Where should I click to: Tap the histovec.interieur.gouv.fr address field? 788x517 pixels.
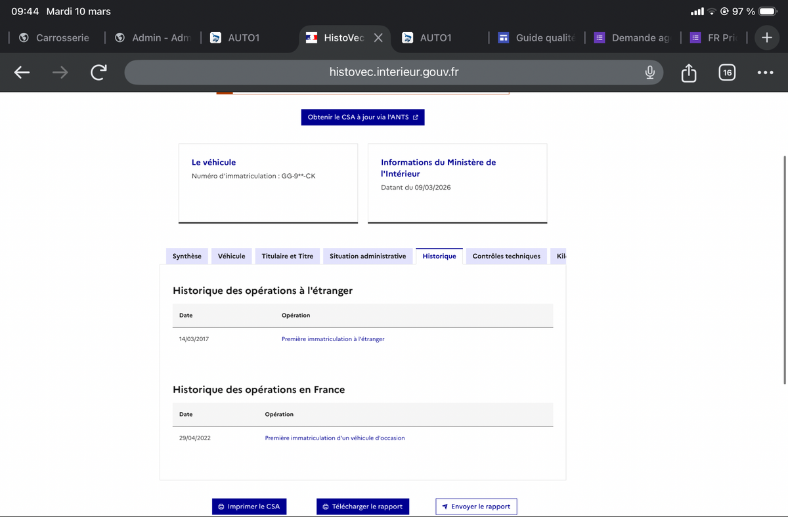pos(394,72)
